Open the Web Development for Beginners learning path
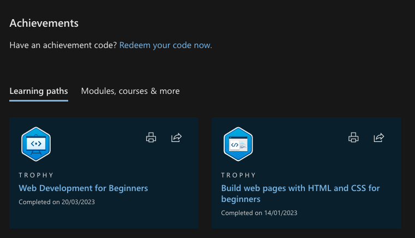The height and width of the screenshot is (238, 415). pyautogui.click(x=83, y=188)
